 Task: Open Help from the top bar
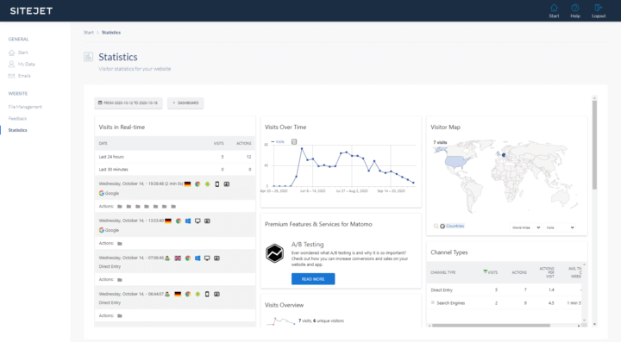point(574,10)
